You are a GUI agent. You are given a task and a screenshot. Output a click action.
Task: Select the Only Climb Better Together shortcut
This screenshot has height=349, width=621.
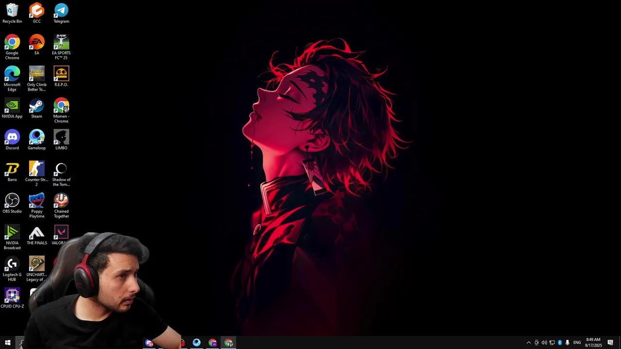click(37, 79)
